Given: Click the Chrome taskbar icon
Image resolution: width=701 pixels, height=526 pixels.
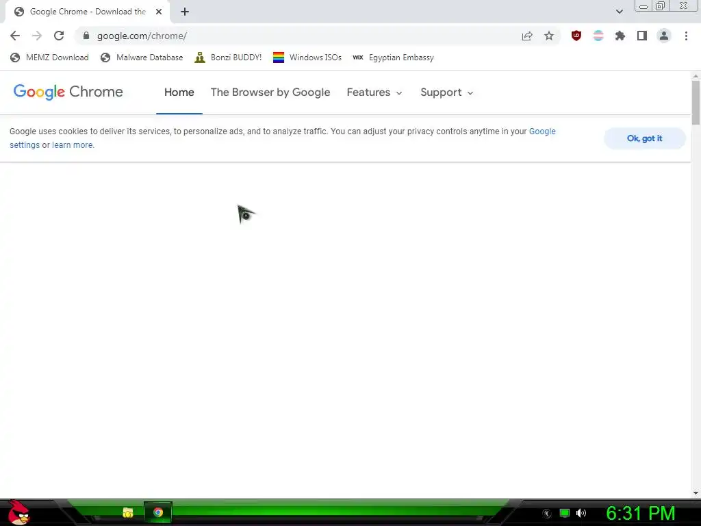Looking at the screenshot, I should (x=158, y=512).
